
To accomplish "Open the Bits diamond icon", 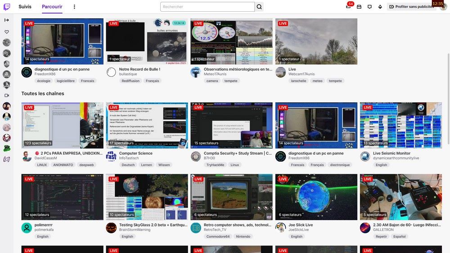I will pyautogui.click(x=380, y=7).
